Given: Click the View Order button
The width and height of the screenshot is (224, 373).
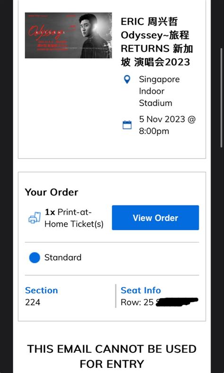Looking at the screenshot, I should 155,218.
